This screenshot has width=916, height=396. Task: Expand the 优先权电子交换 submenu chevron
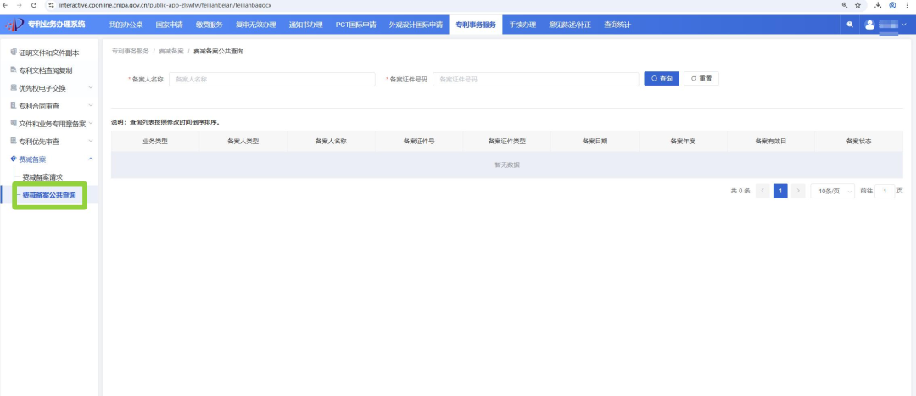[91, 87]
